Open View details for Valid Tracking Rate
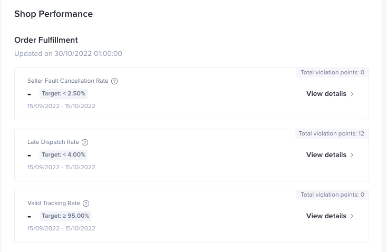 click(x=326, y=216)
